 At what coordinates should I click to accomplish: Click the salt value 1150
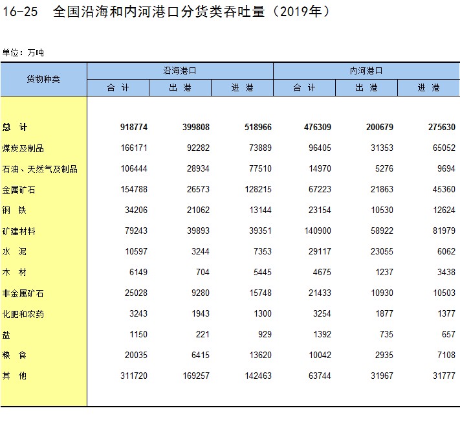click(x=138, y=334)
